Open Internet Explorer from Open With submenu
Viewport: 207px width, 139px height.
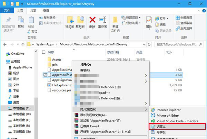(x=168, y=110)
